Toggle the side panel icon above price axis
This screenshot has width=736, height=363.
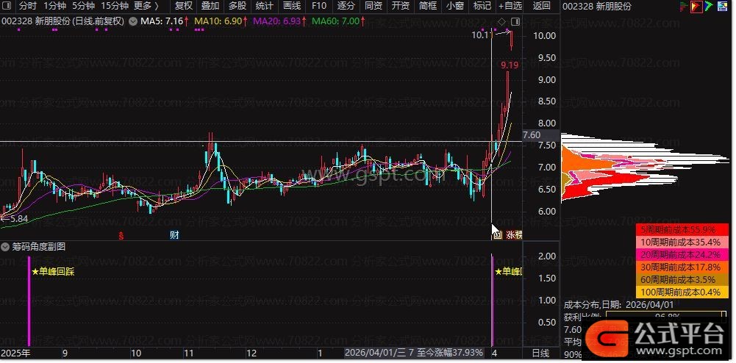tap(515, 21)
